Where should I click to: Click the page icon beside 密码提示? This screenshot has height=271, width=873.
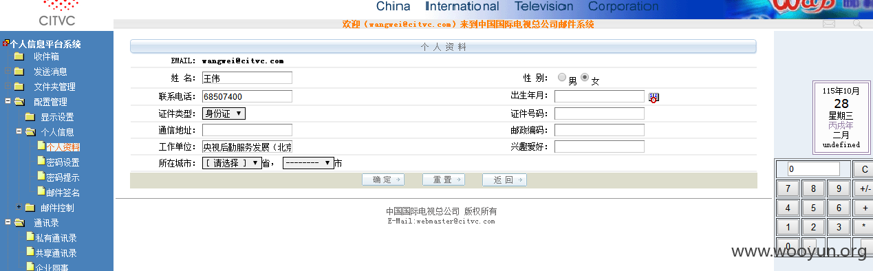pos(41,176)
